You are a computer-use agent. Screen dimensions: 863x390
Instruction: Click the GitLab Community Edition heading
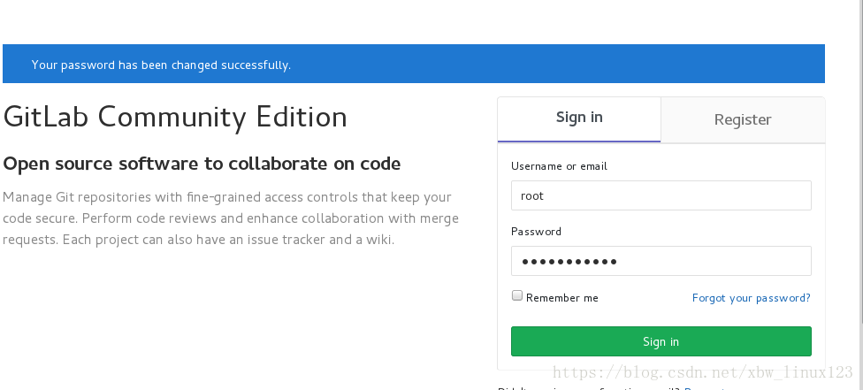point(175,118)
